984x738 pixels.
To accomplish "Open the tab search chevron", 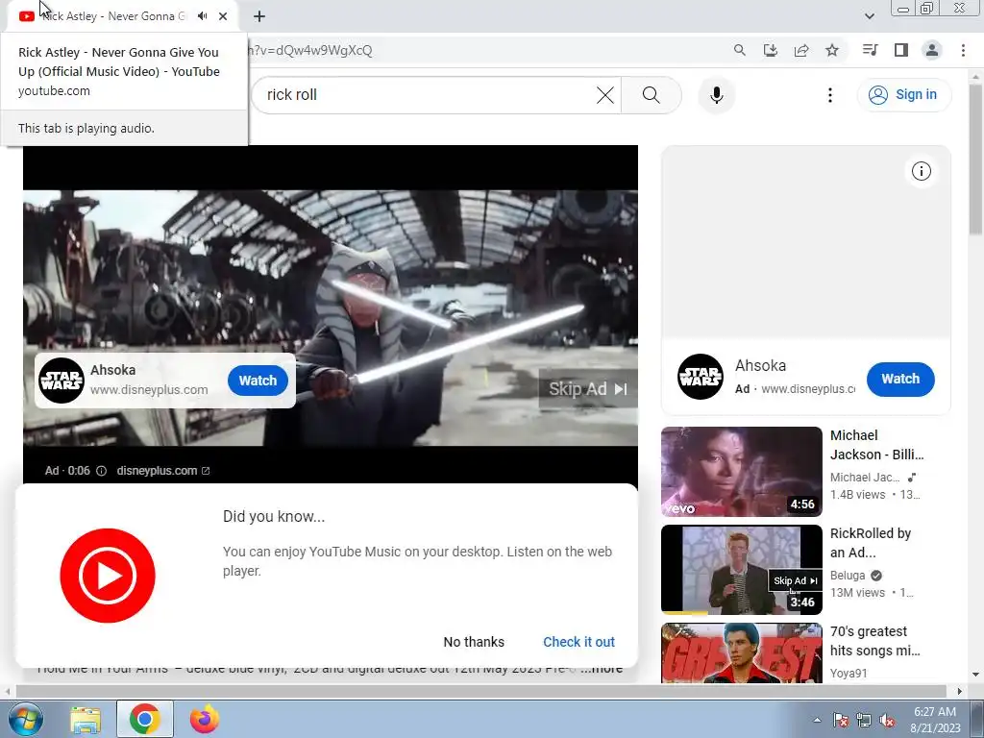I will click(869, 16).
